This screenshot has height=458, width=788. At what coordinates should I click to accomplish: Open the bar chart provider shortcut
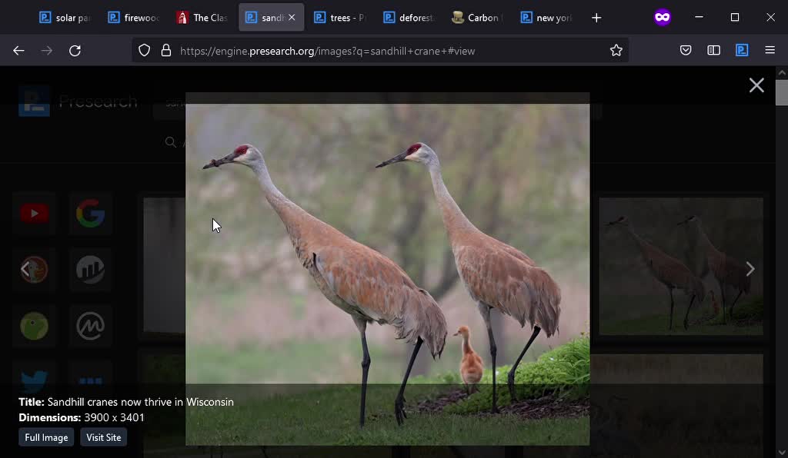91,270
